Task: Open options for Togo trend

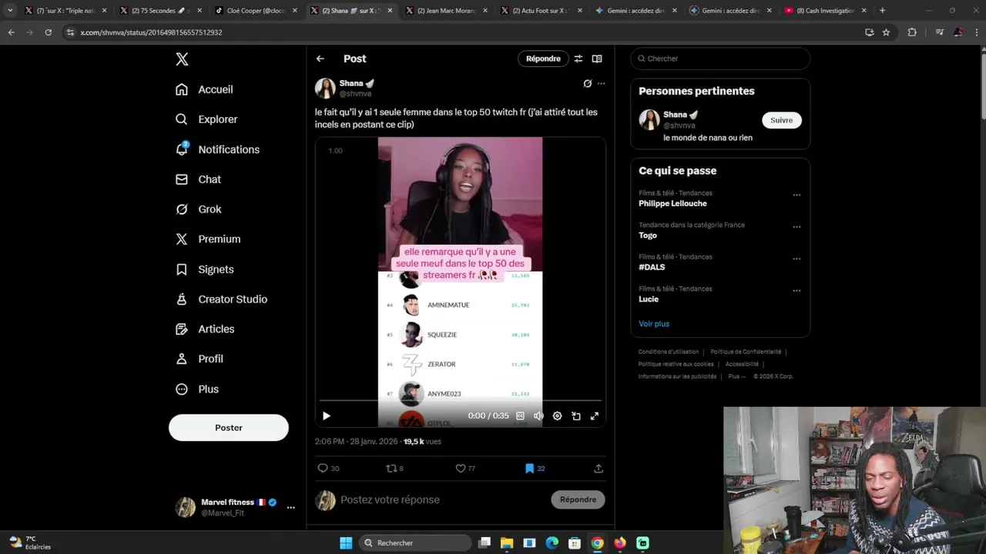Action: 797,227
